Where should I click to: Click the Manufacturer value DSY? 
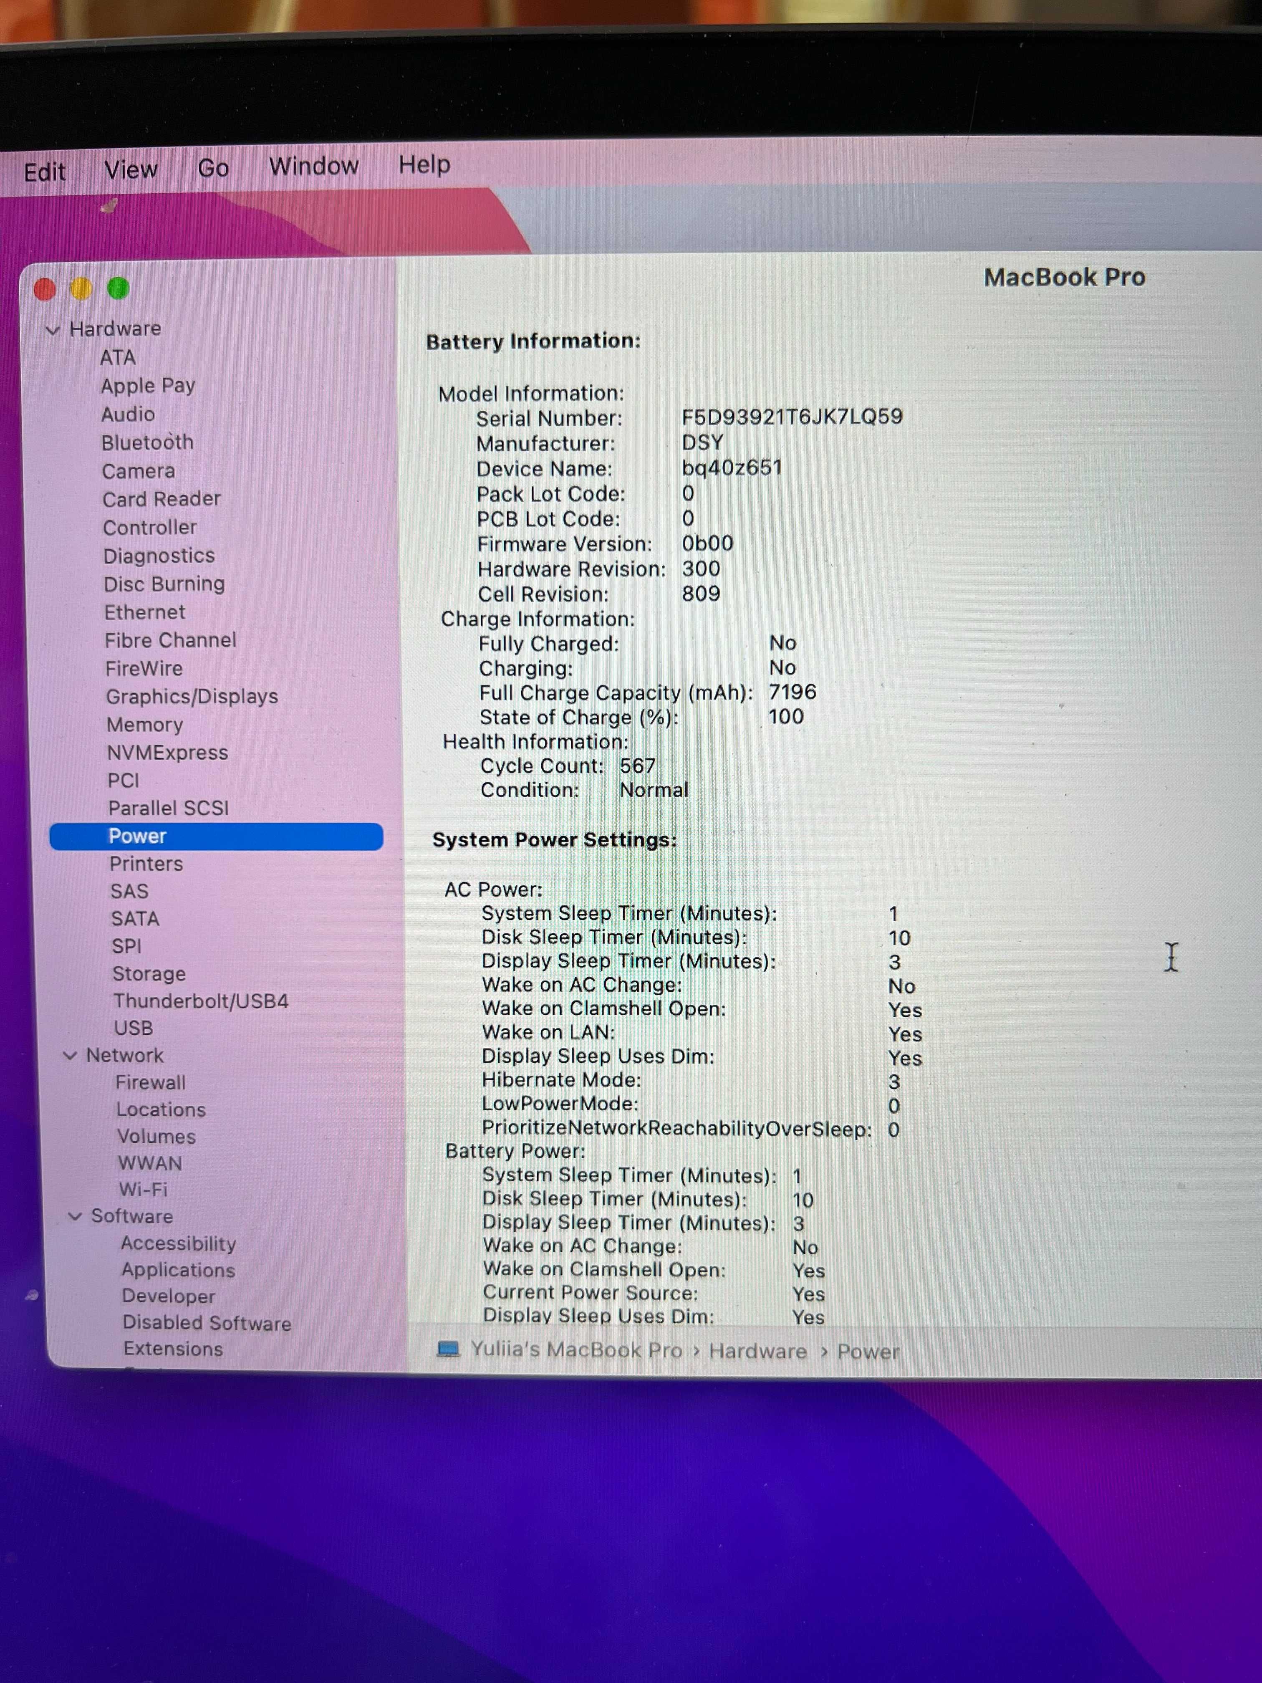702,442
